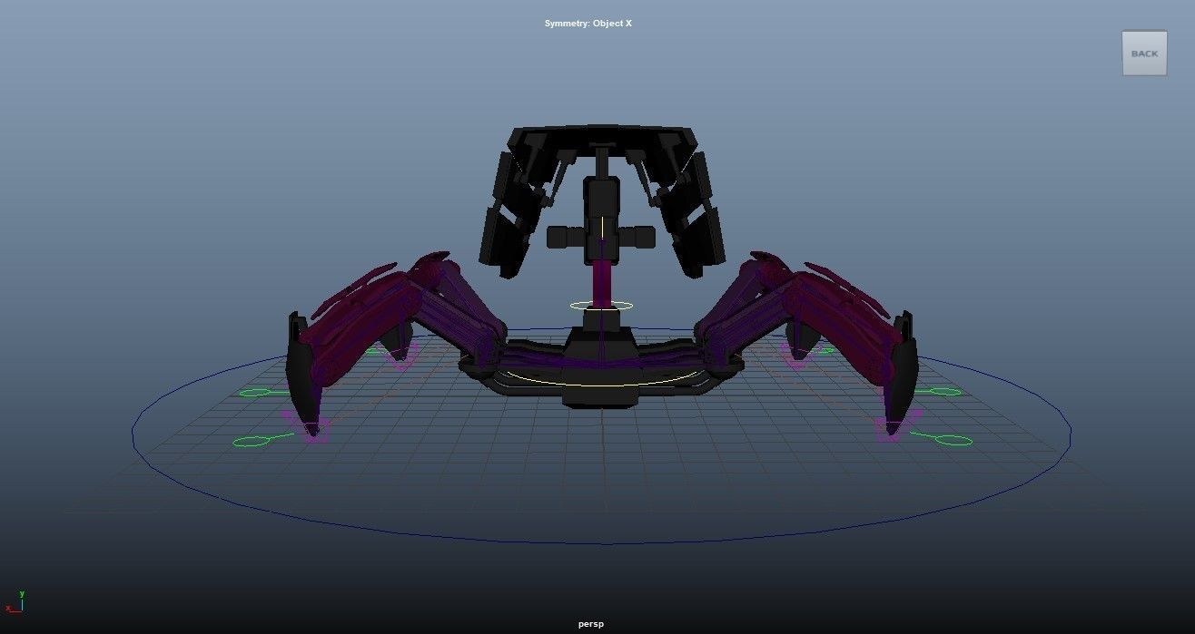
Task: Click the BACK face of the view cube
Action: coord(1144,54)
